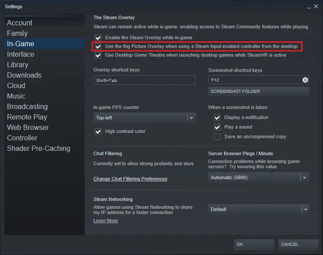Open Server Browser Pings Automatic (5000) dropdown

click(x=258, y=177)
